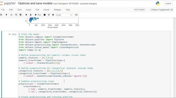Click the SimpleImputer import line
Screen dimensions: 176x98
click(x=43, y=42)
